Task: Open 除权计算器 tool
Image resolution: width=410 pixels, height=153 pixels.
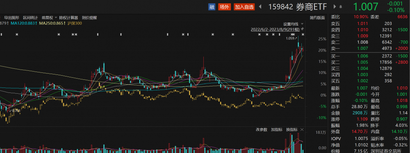Action: [x=68, y=18]
